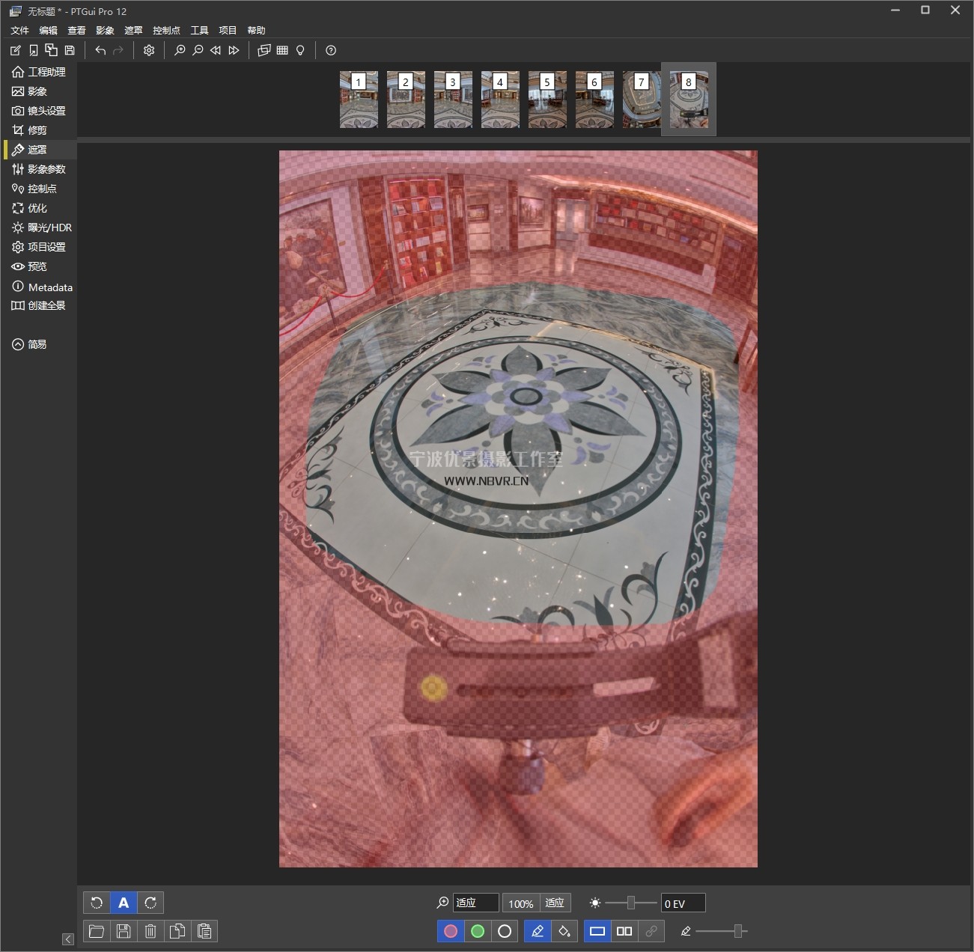Screen dimensions: 974x952
Task: Open the 遮罩 menu in the menu bar
Action: pos(133,30)
